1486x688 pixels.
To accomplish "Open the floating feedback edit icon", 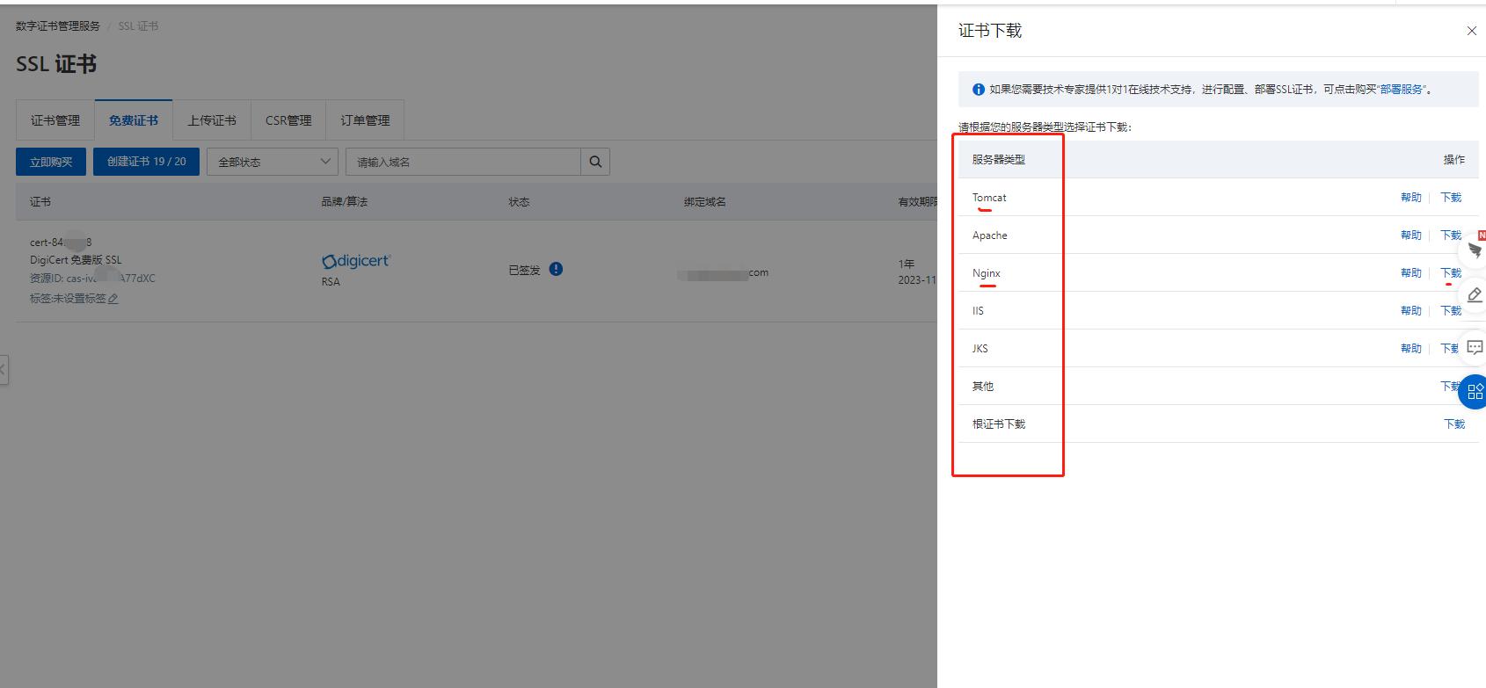I will (1475, 295).
